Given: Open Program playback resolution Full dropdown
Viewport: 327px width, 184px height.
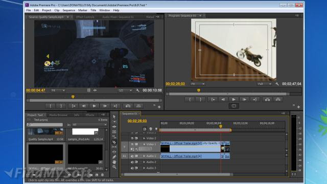Looking at the screenshot, I should 264,84.
